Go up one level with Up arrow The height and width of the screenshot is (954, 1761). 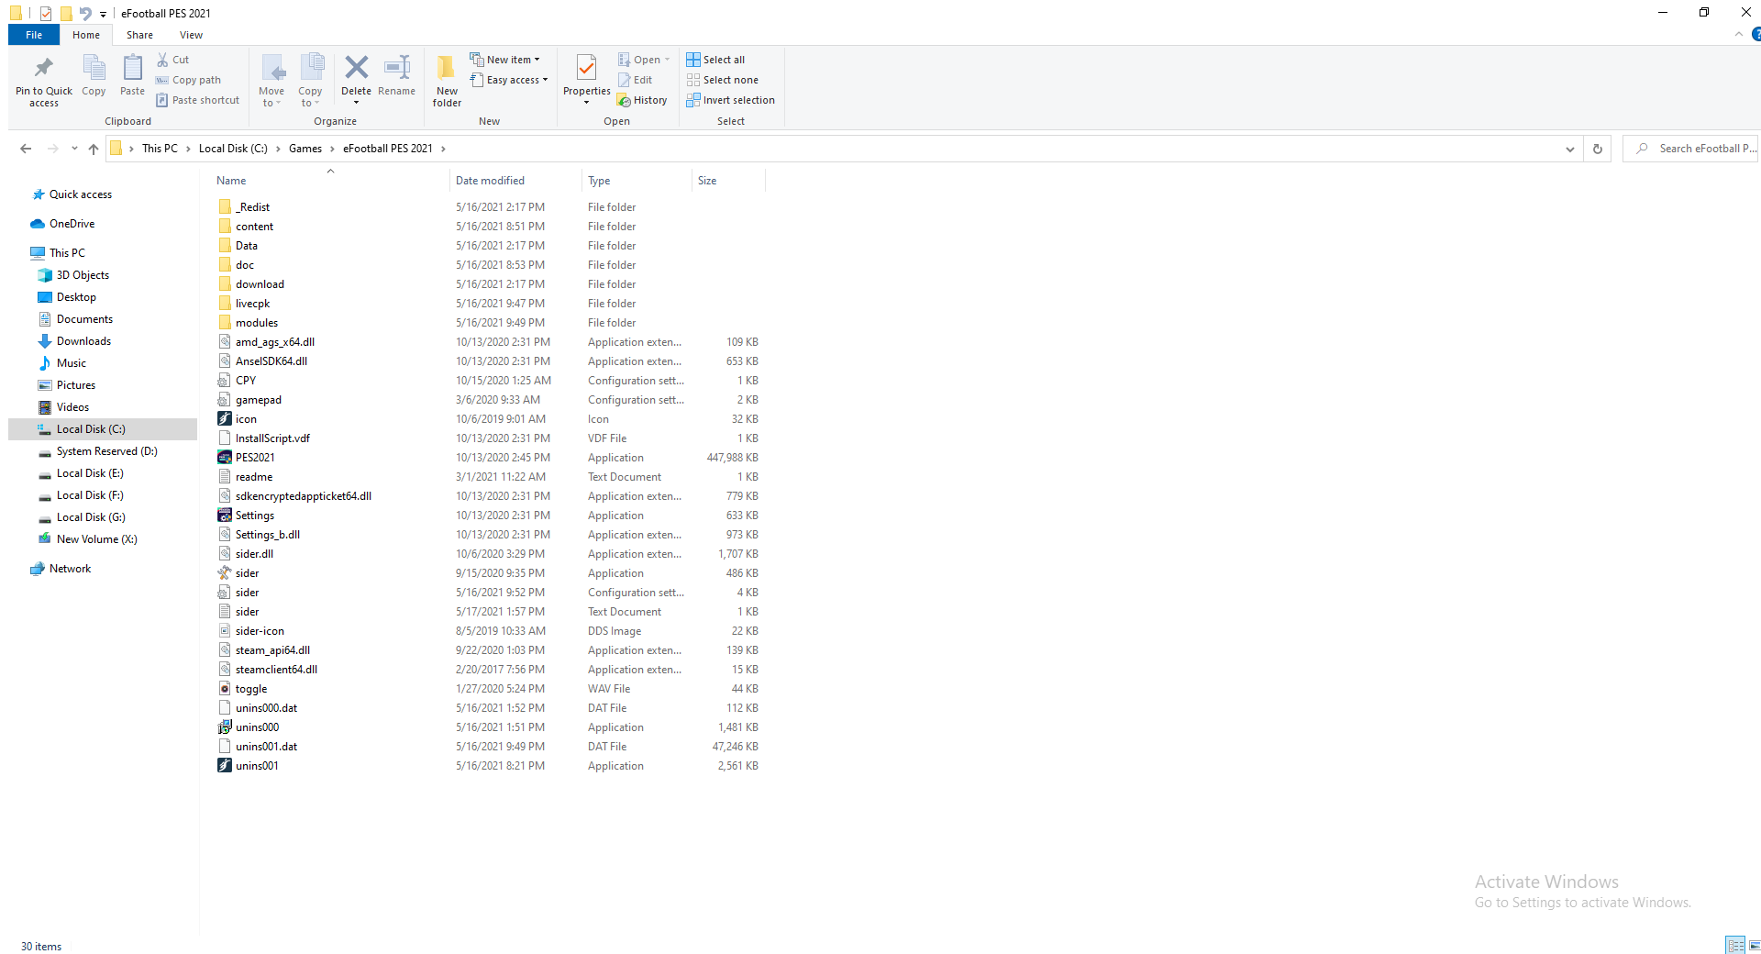coord(93,149)
